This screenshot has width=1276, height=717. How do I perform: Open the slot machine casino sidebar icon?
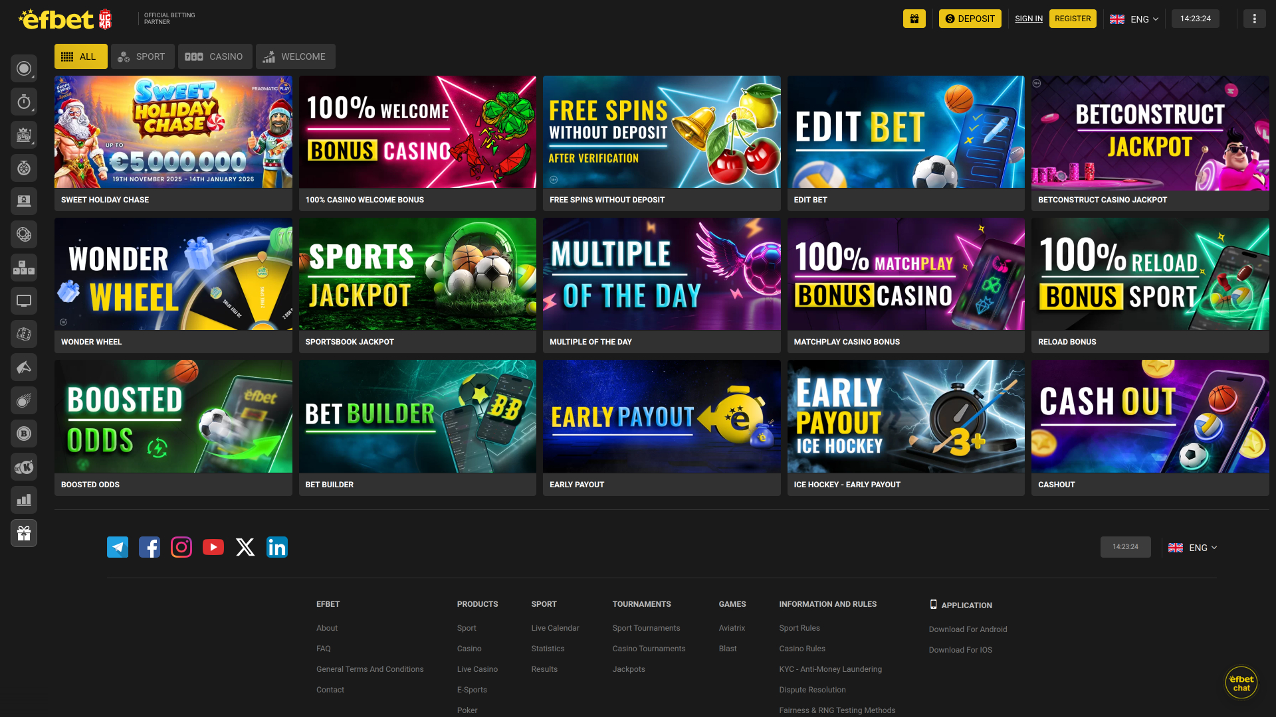point(24,135)
